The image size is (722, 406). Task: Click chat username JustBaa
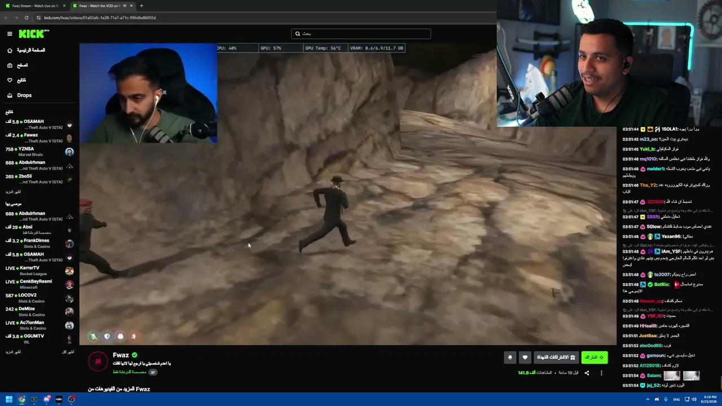pyautogui.click(x=648, y=336)
